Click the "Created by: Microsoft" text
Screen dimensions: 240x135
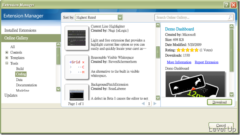coord(180,34)
